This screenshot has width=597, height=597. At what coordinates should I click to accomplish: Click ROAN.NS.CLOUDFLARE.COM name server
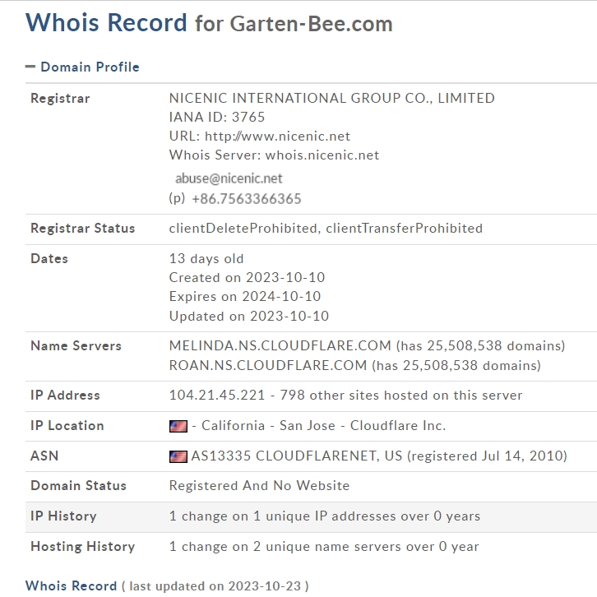point(268,365)
